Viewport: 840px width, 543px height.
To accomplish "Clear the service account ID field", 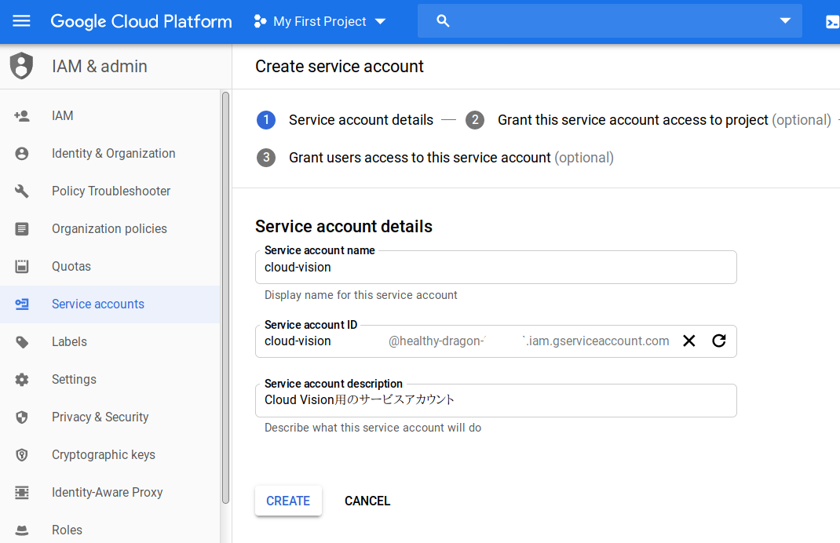I will point(689,341).
